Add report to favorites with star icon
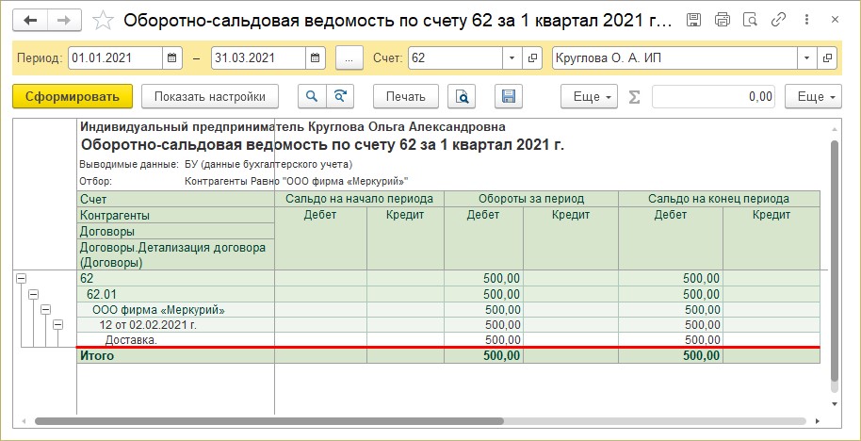The height and width of the screenshot is (441, 861). [x=106, y=20]
